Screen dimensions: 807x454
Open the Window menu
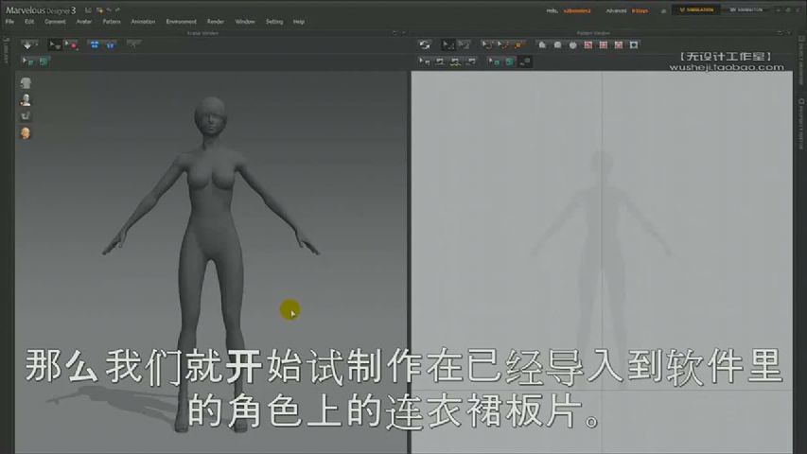tap(245, 22)
